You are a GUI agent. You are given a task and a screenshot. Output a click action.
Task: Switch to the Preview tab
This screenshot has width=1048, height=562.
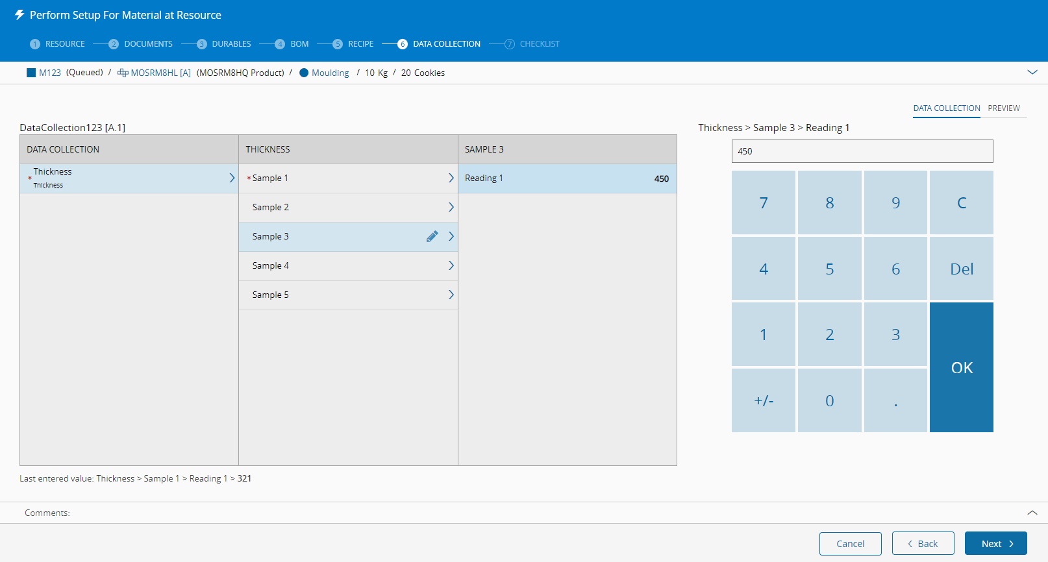click(1003, 108)
